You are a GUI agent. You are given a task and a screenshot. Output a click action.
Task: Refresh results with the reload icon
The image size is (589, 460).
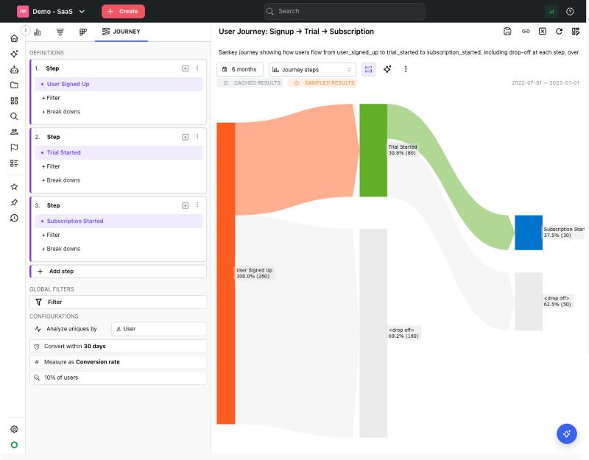[559, 32]
